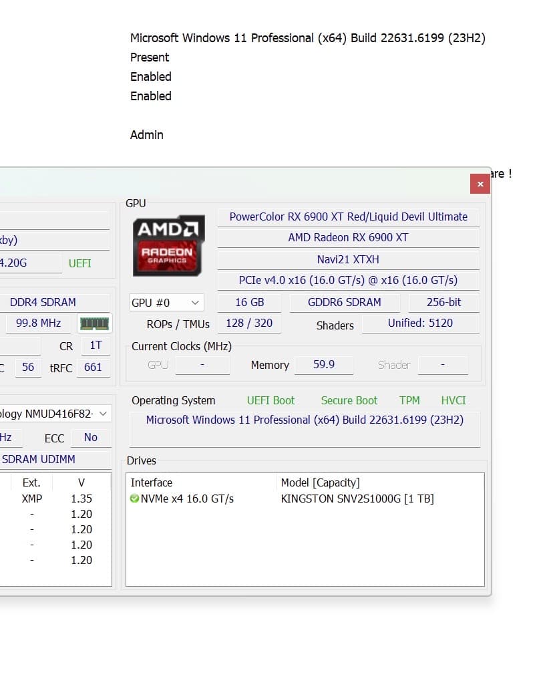Click the Memory clock 59.9 value
This screenshot has height=695, width=555.
pos(324,365)
